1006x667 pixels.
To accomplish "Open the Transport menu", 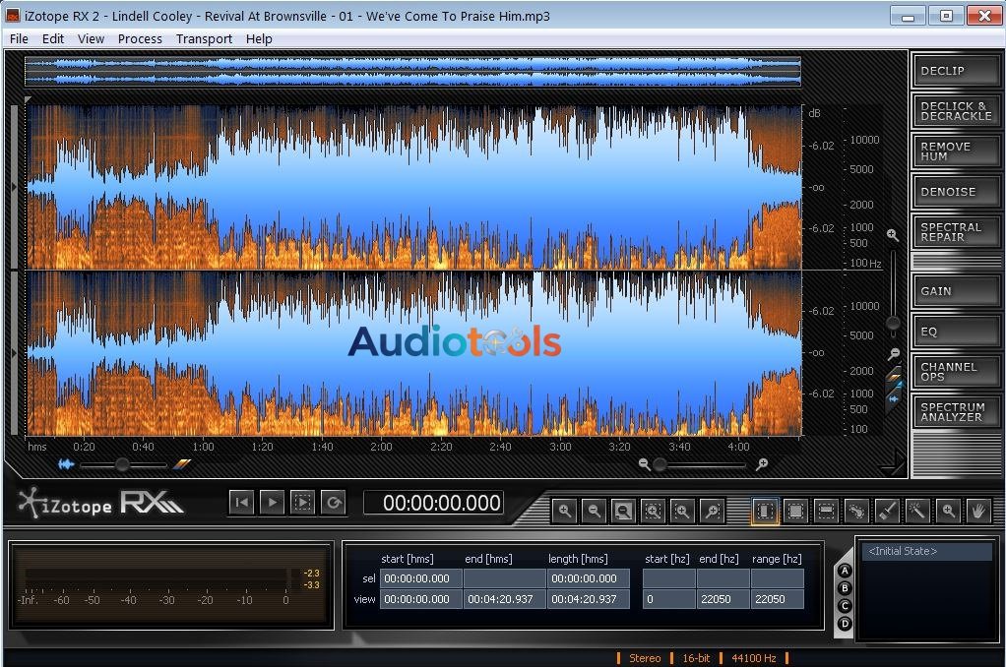I will [x=204, y=38].
